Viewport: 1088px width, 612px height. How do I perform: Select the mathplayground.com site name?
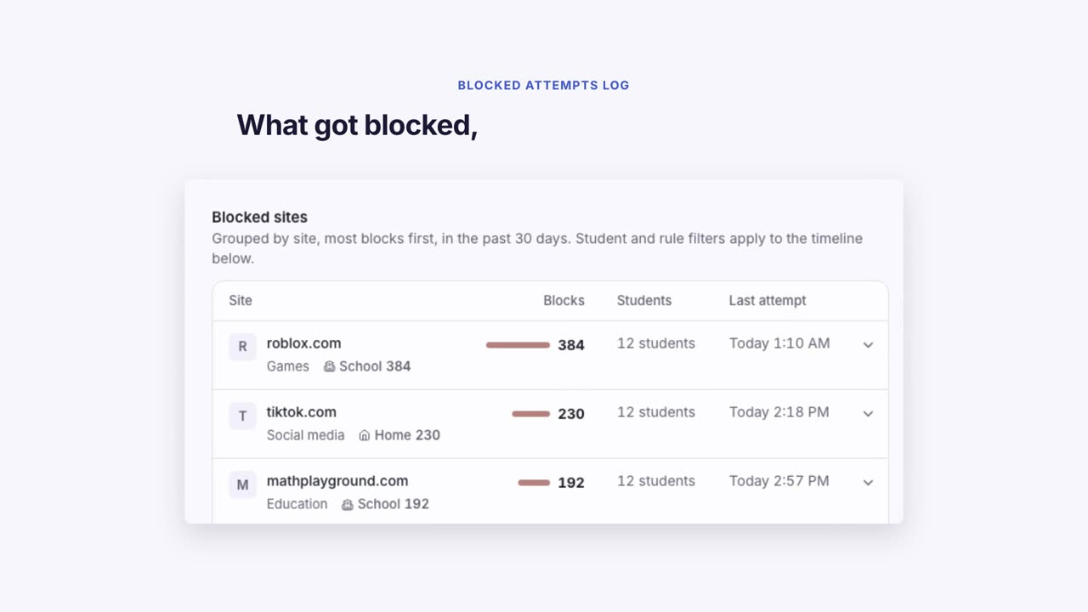click(x=337, y=481)
